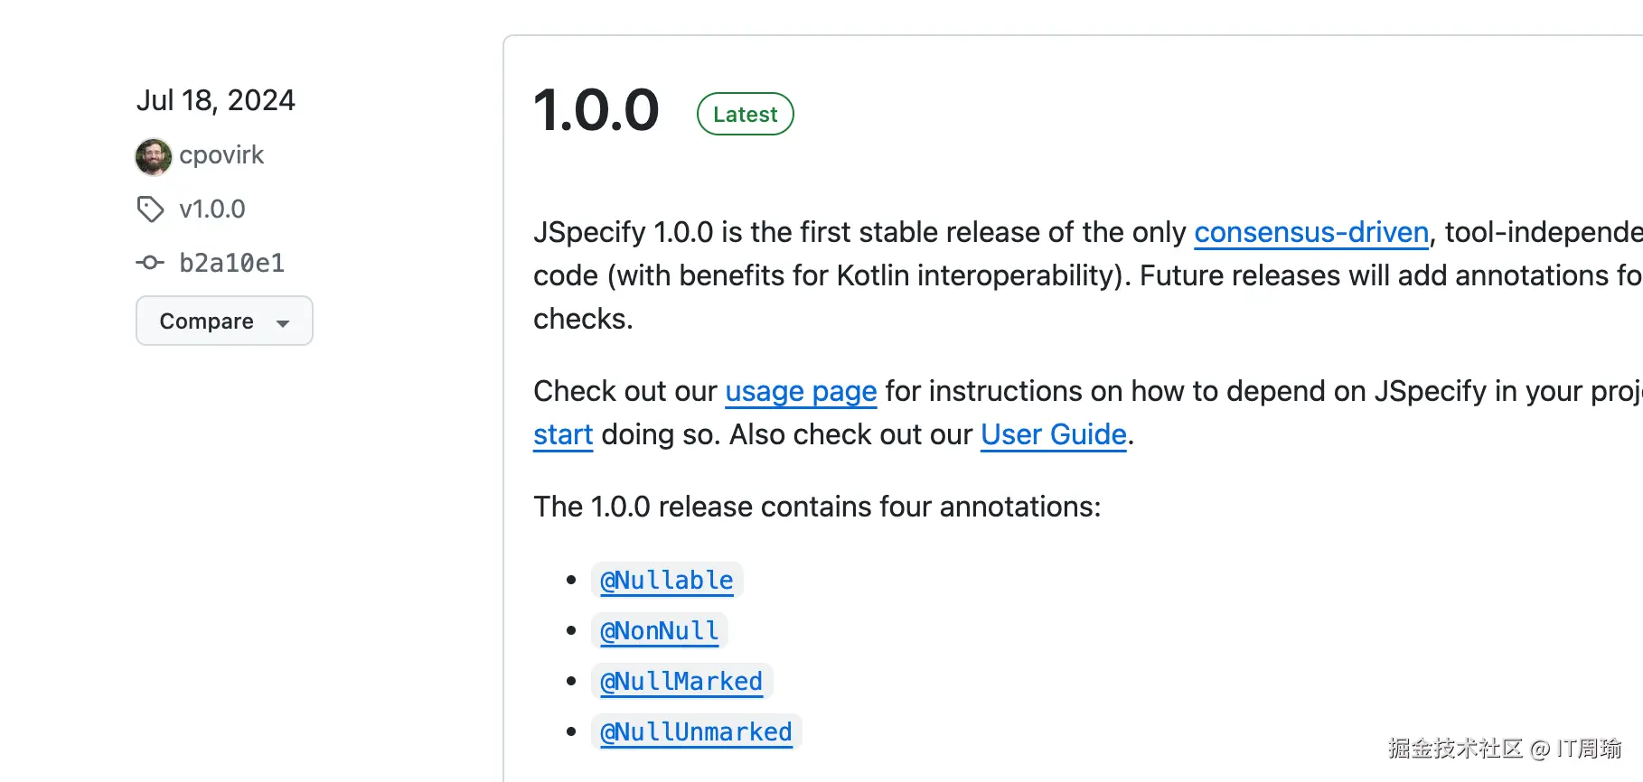
Task: Click the green Latest badge
Action: tap(745, 115)
